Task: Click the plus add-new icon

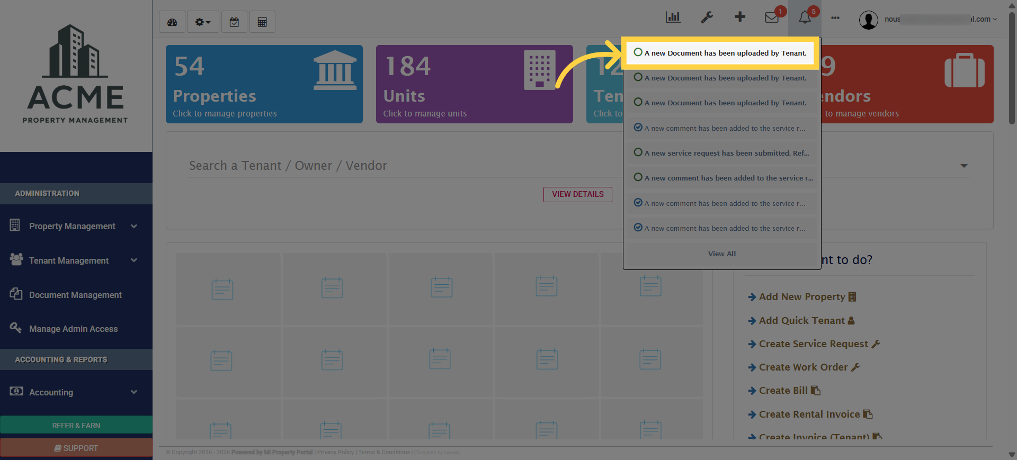Action: pos(740,17)
